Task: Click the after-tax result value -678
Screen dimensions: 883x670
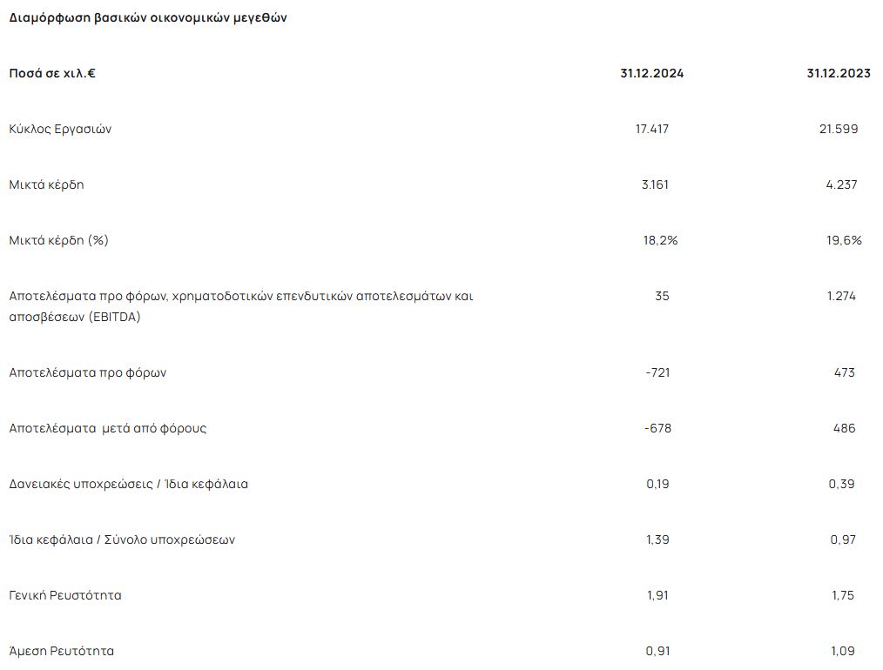Action: pyautogui.click(x=657, y=428)
